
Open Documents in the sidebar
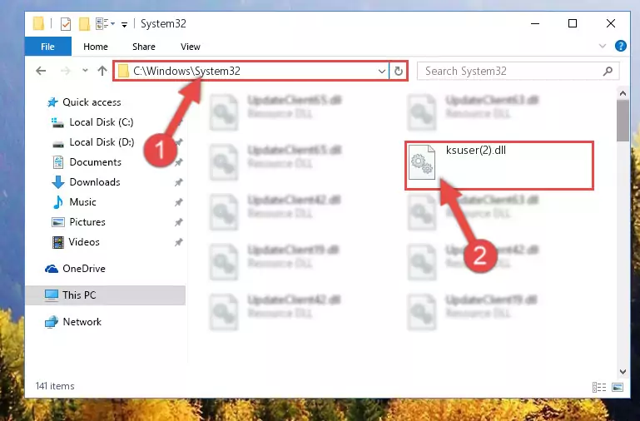[95, 162]
